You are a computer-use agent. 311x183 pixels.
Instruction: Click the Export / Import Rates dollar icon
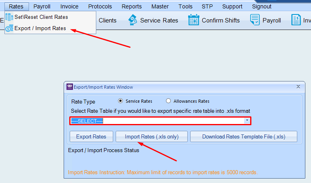pyautogui.click(x=9, y=28)
